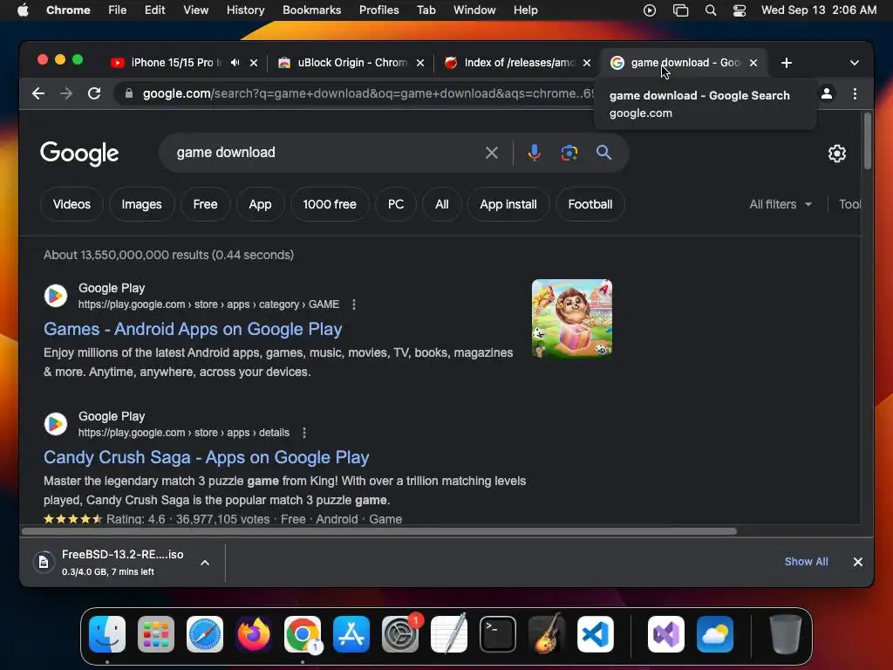893x670 pixels.
Task: Filter results by Images
Action: point(142,204)
